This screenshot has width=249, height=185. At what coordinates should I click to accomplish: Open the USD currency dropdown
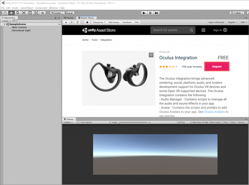pos(244,22)
